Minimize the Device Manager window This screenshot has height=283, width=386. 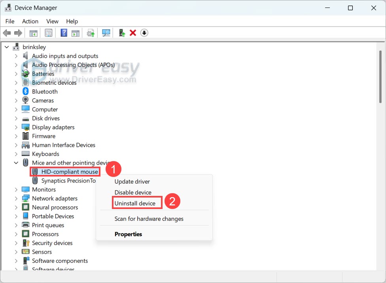[x=327, y=8]
